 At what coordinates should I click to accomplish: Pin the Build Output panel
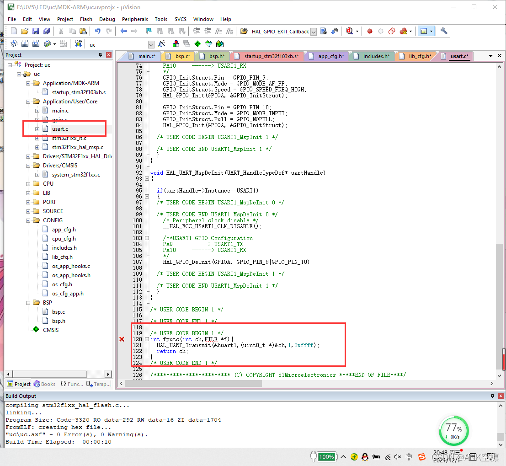492,396
